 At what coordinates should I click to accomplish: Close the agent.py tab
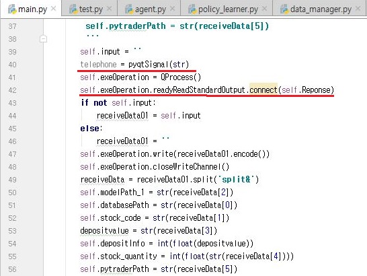(x=172, y=9)
